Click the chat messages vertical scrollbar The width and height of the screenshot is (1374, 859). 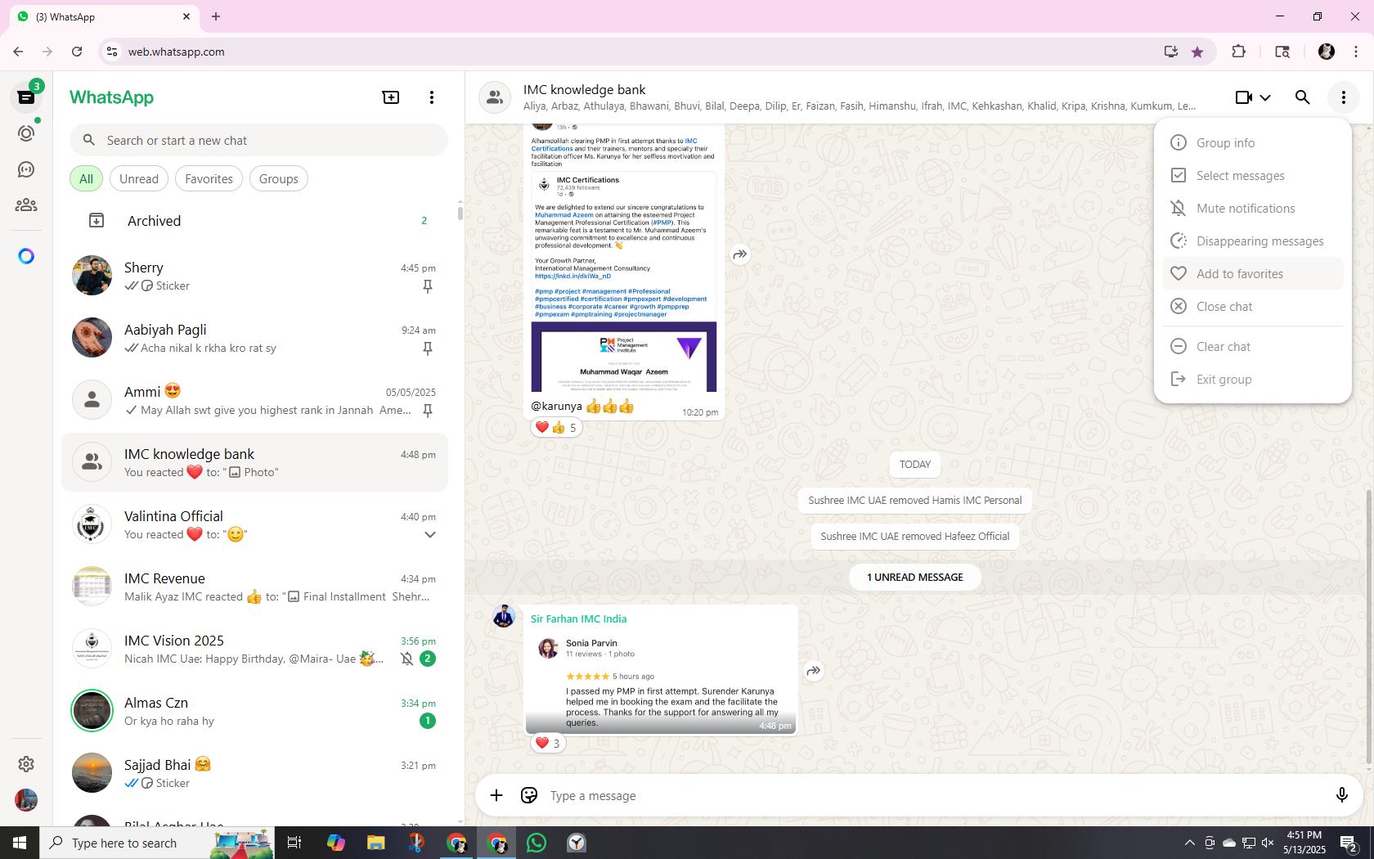click(1369, 626)
